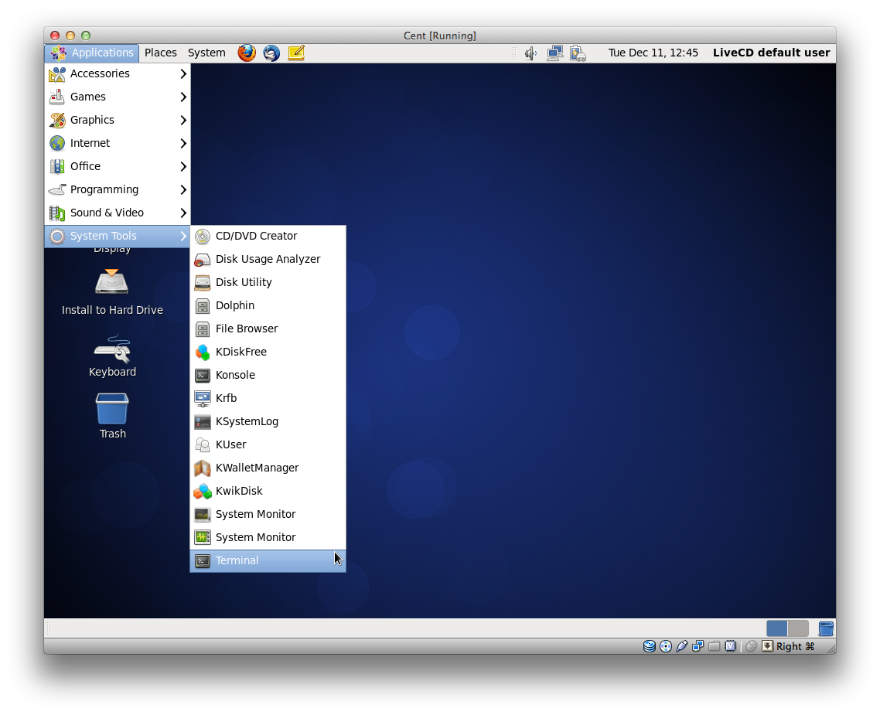The width and height of the screenshot is (880, 715).
Task: Open the Places menu
Action: point(161,53)
